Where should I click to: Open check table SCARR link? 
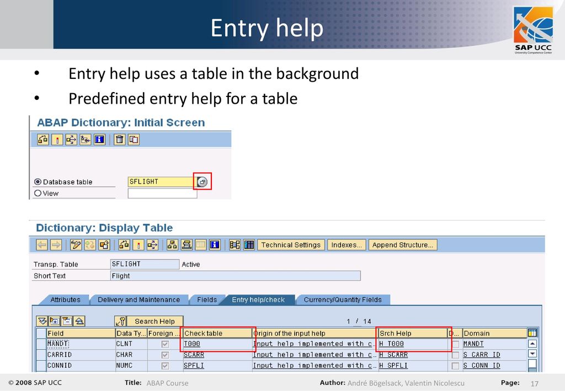(x=194, y=355)
